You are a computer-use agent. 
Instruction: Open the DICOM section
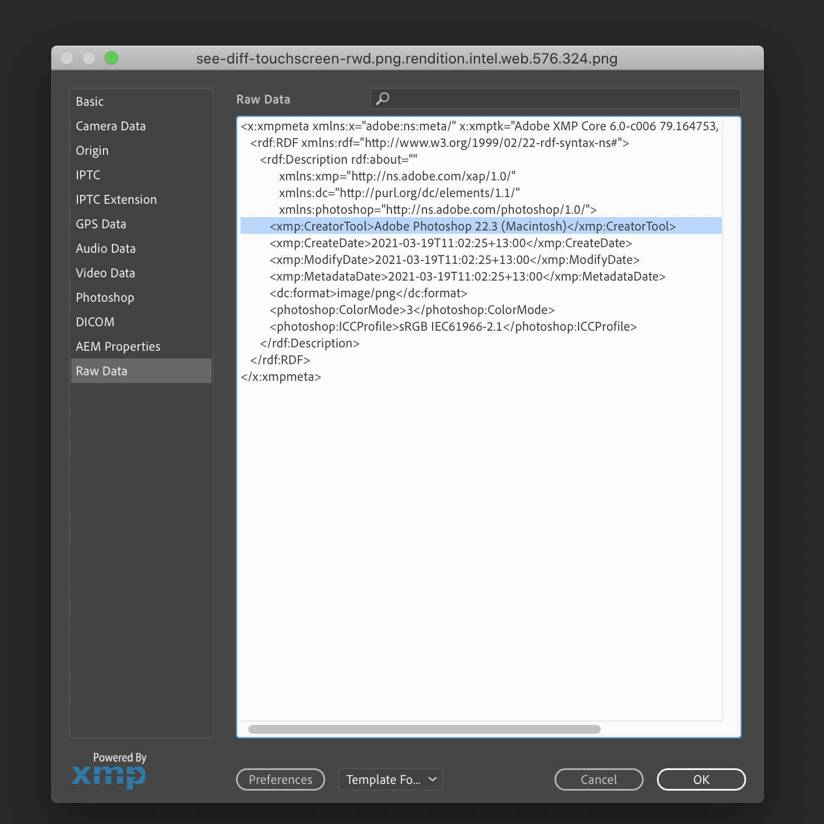(x=141, y=322)
